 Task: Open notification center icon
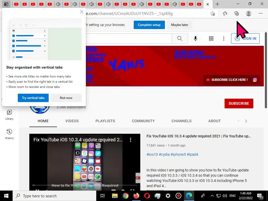point(260,196)
